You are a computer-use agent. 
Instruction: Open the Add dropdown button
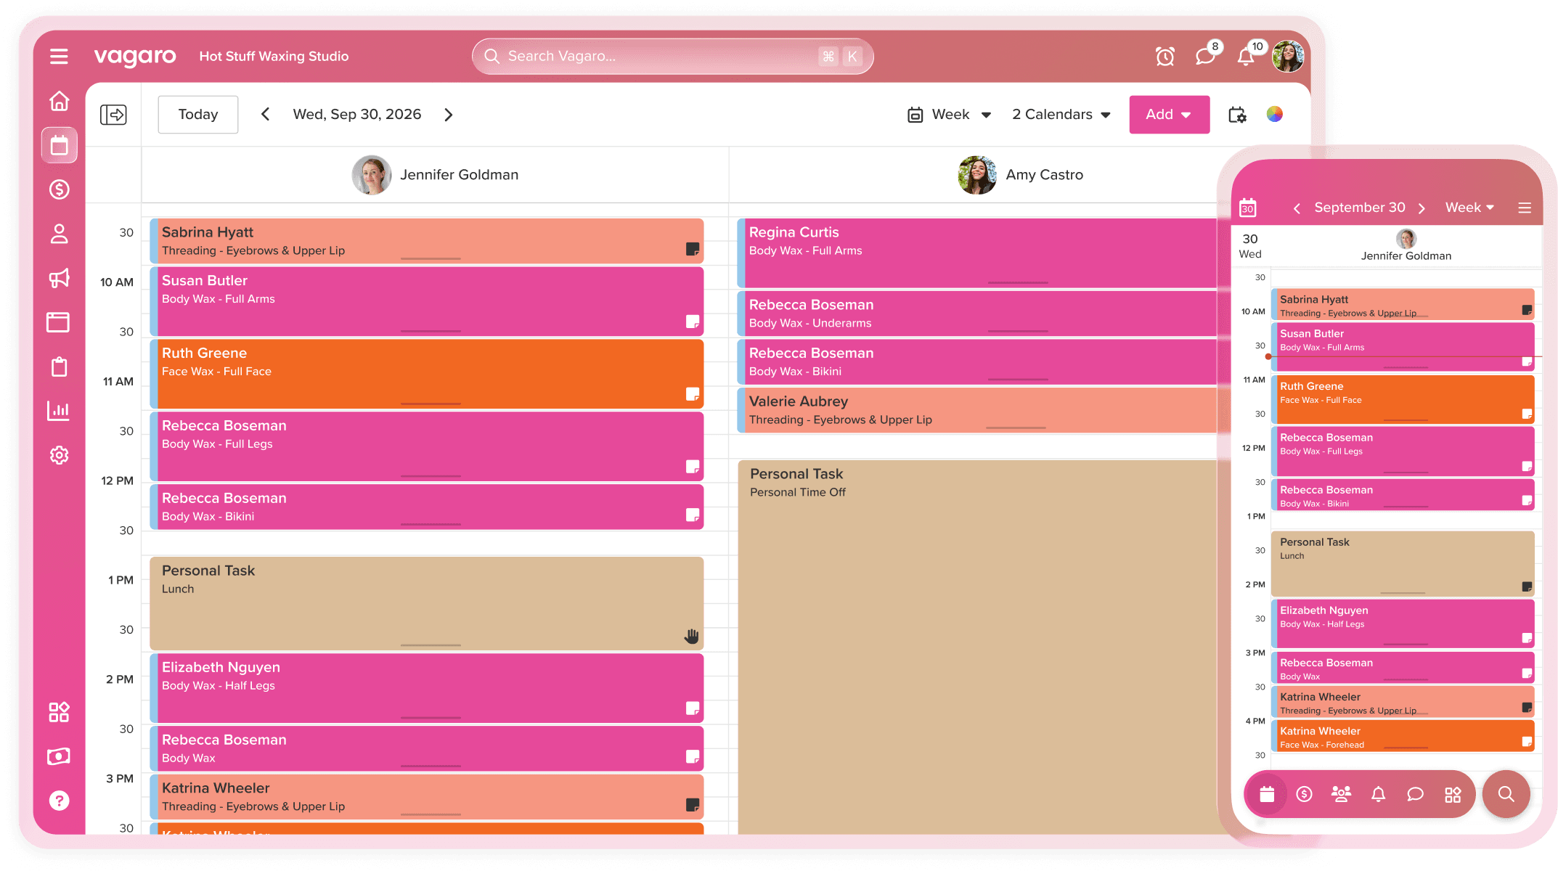1169,115
